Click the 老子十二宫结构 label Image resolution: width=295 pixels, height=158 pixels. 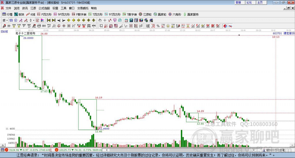[x=25, y=33]
